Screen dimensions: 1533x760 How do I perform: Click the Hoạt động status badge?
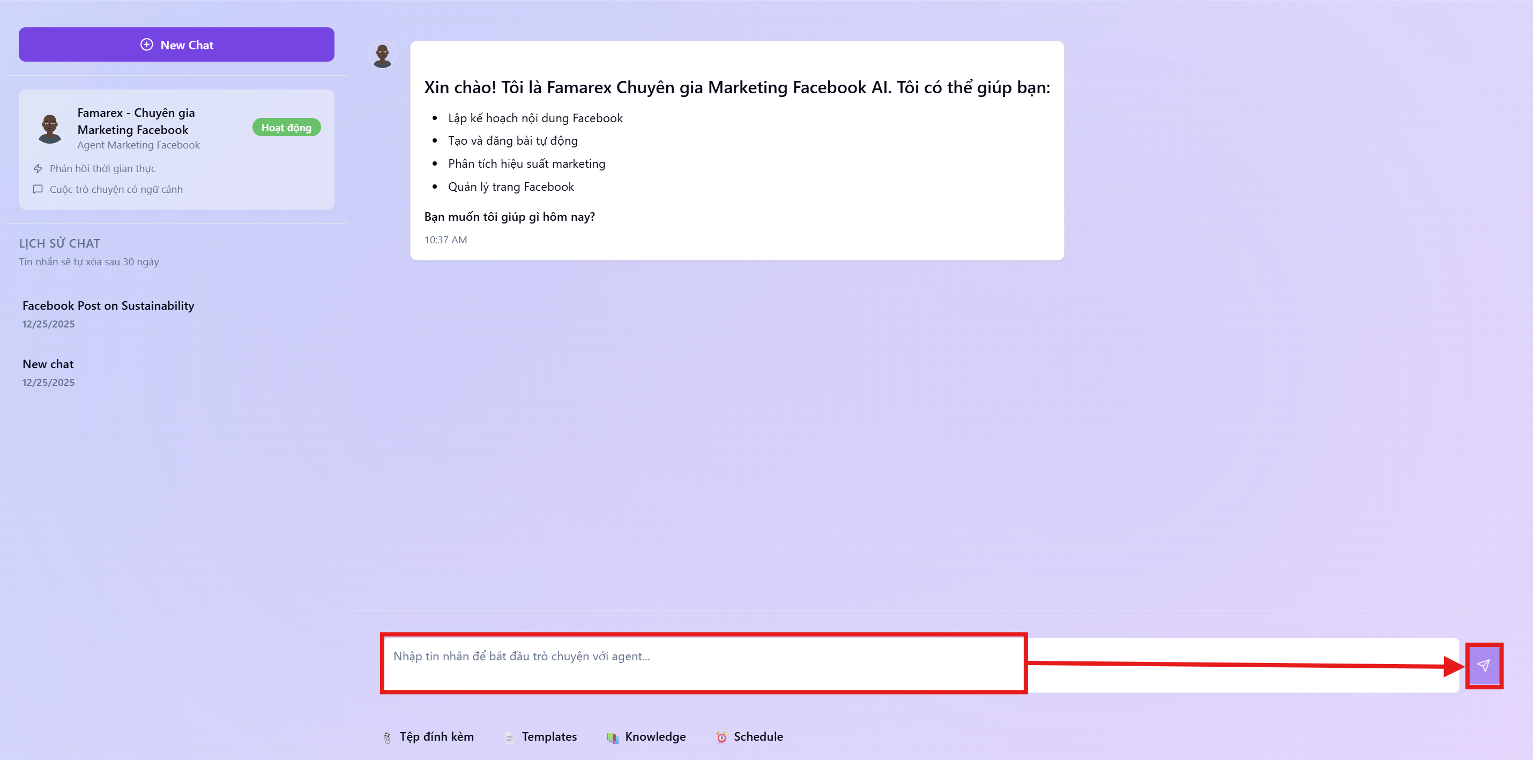tap(286, 128)
